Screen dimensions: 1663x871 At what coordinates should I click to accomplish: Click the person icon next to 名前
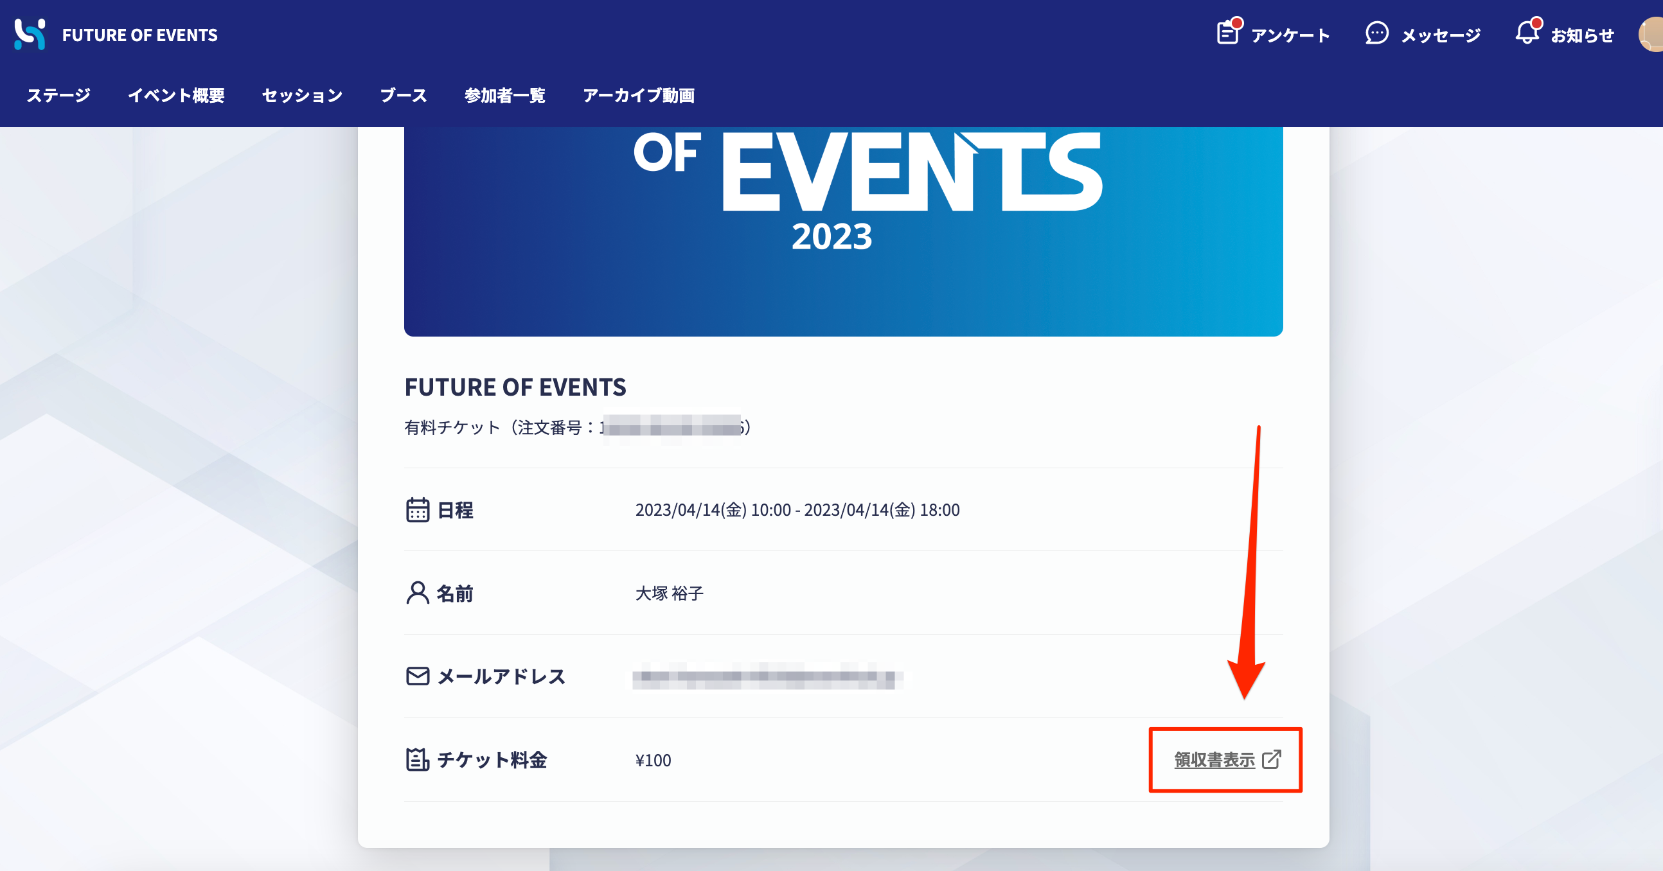(417, 593)
